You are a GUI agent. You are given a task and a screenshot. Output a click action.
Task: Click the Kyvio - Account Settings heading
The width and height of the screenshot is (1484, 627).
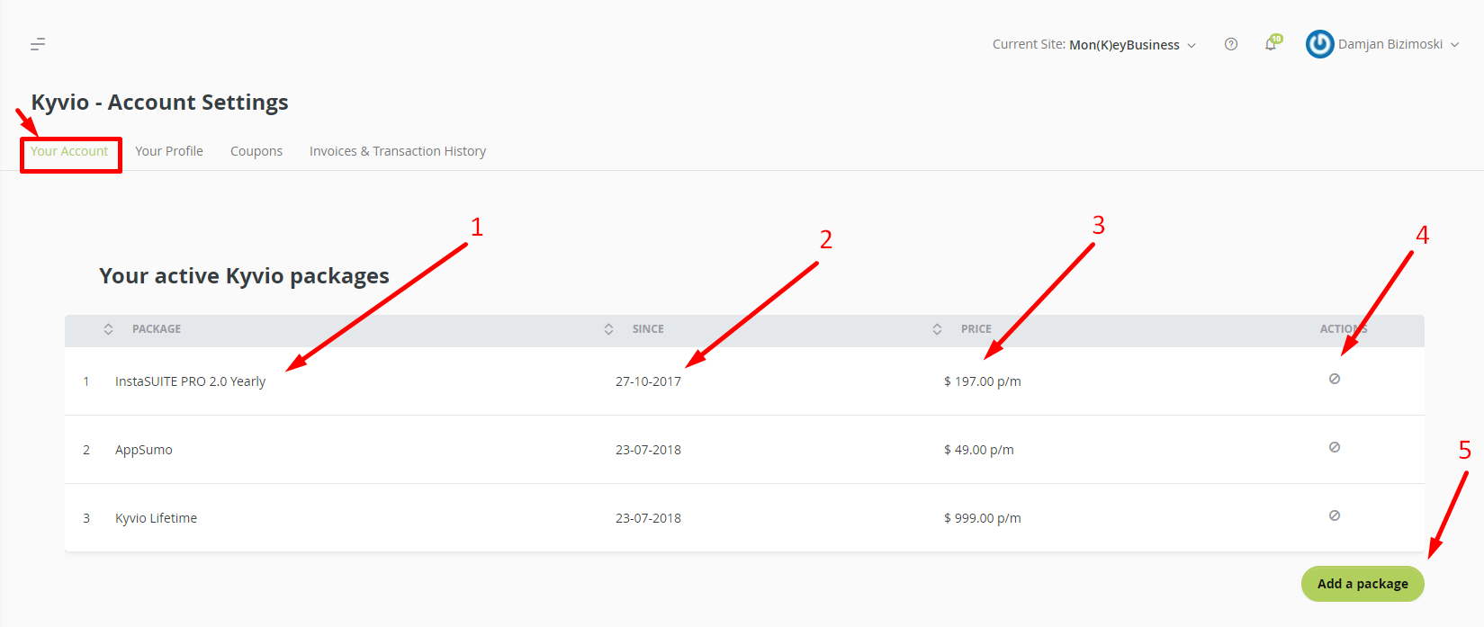click(160, 103)
